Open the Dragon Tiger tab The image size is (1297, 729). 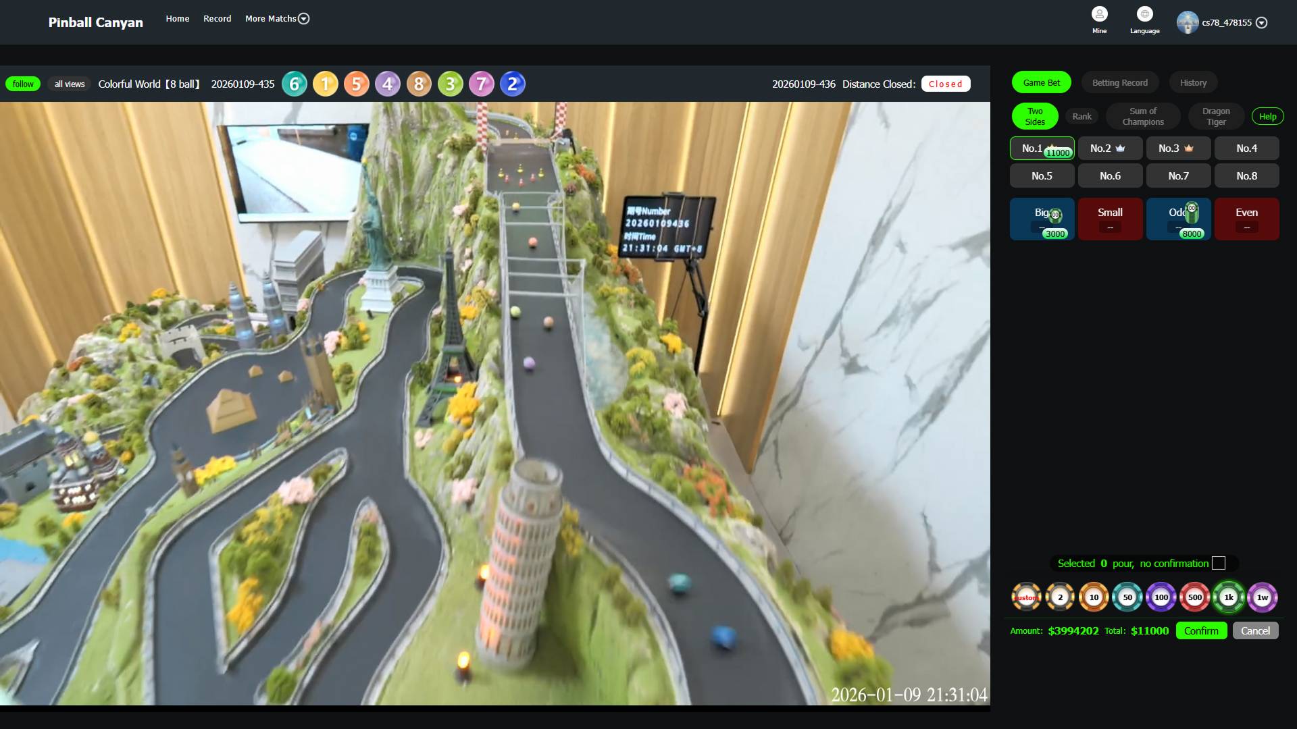click(x=1216, y=116)
